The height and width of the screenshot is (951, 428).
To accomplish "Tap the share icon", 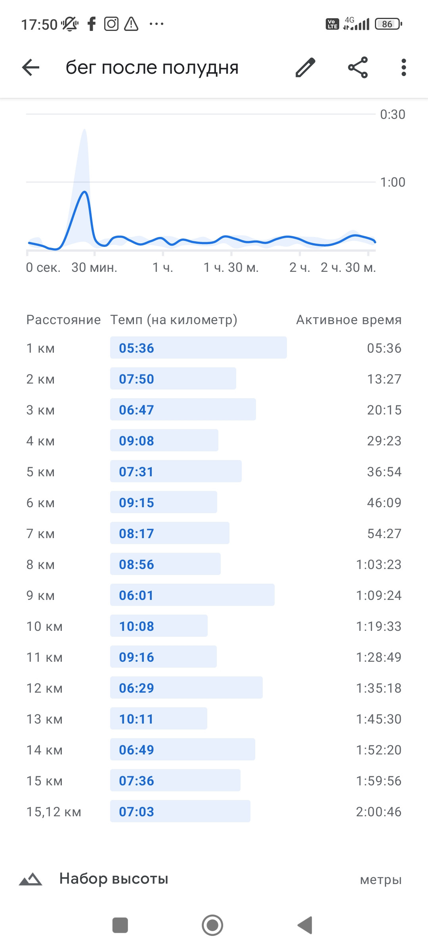I will click(x=358, y=67).
